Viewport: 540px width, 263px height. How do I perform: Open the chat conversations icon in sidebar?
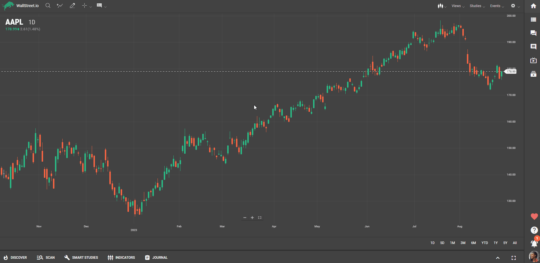pyautogui.click(x=533, y=33)
